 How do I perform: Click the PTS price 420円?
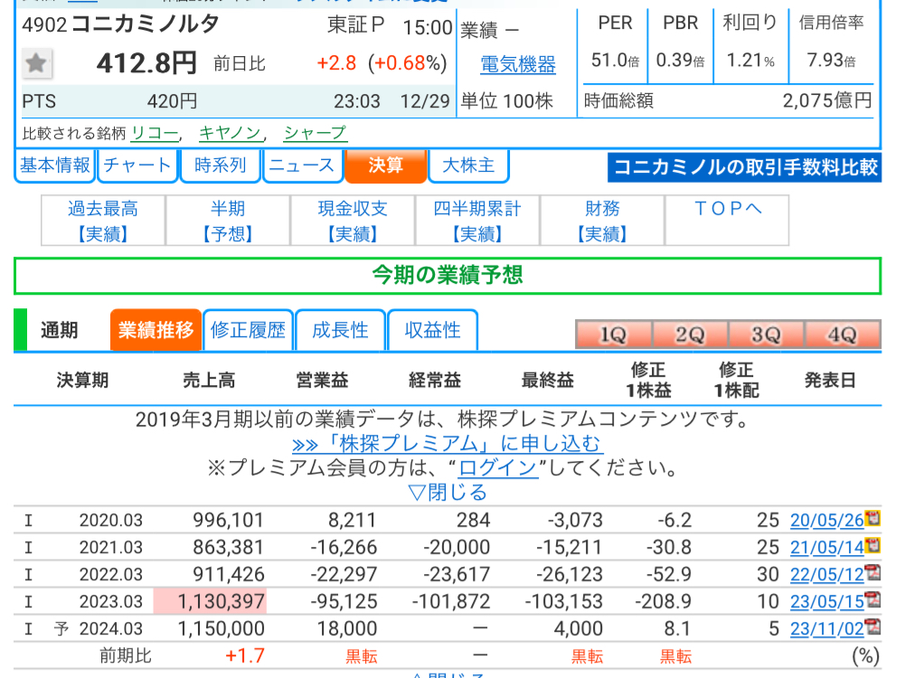172,101
